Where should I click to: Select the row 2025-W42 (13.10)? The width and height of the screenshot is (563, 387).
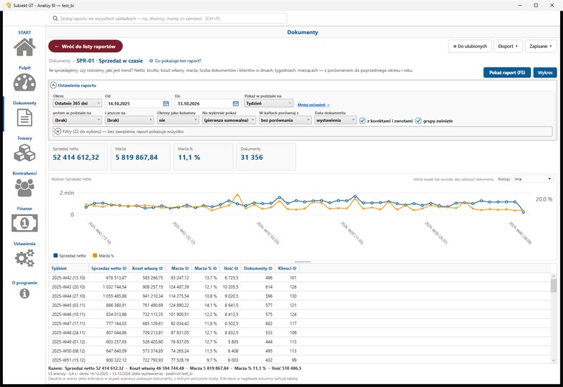pyautogui.click(x=300, y=278)
